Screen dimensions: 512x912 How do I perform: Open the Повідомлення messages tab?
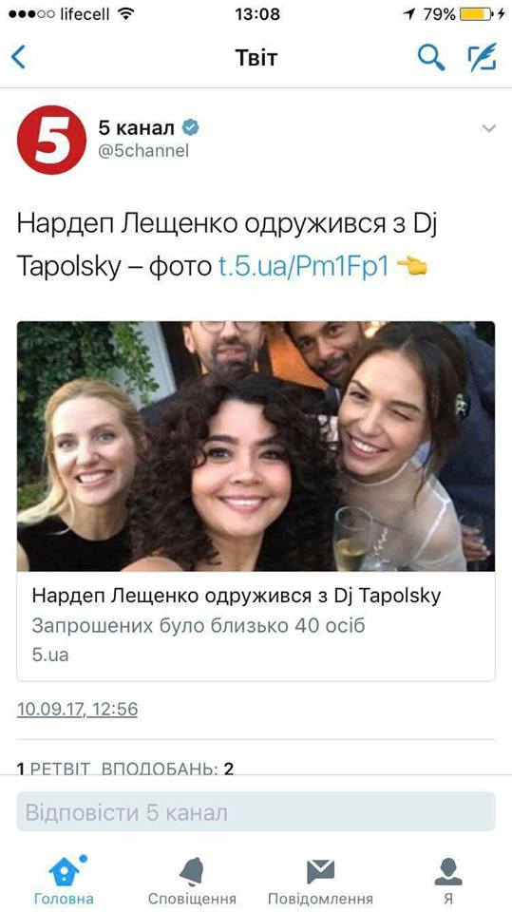click(320, 880)
